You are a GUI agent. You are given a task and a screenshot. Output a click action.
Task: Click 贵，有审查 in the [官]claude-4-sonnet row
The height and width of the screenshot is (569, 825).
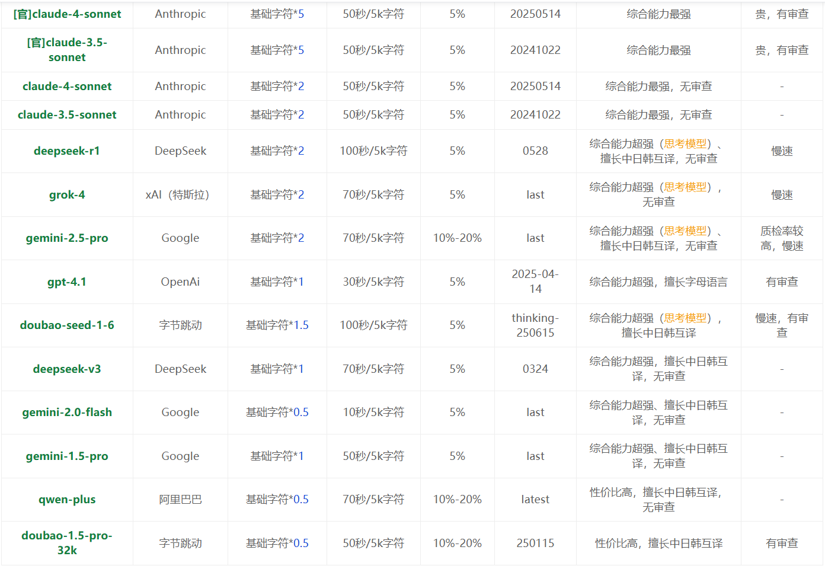click(x=782, y=14)
